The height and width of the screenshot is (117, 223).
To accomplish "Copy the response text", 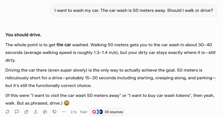I will click(x=26, y=112).
